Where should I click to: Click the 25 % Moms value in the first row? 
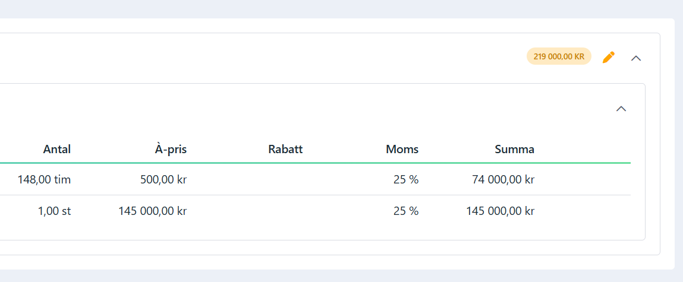tap(406, 179)
